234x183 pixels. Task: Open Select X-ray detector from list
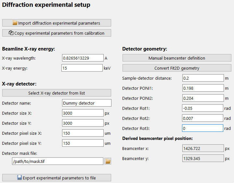coord(57,93)
